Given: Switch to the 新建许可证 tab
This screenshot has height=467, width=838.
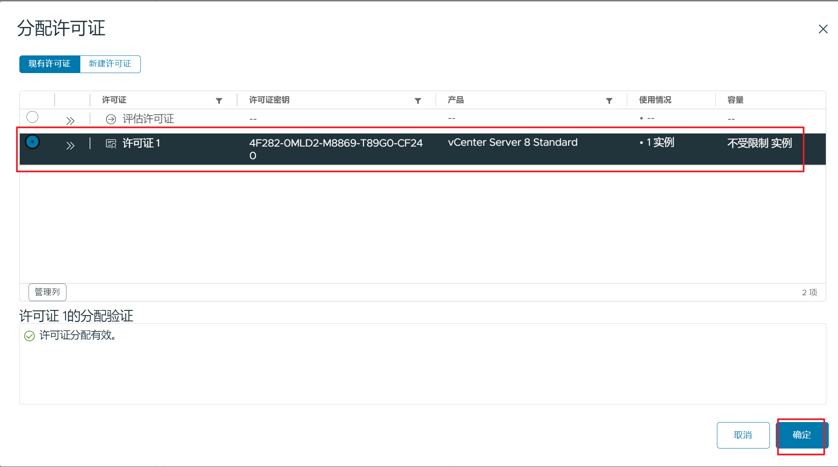Looking at the screenshot, I should pyautogui.click(x=110, y=64).
